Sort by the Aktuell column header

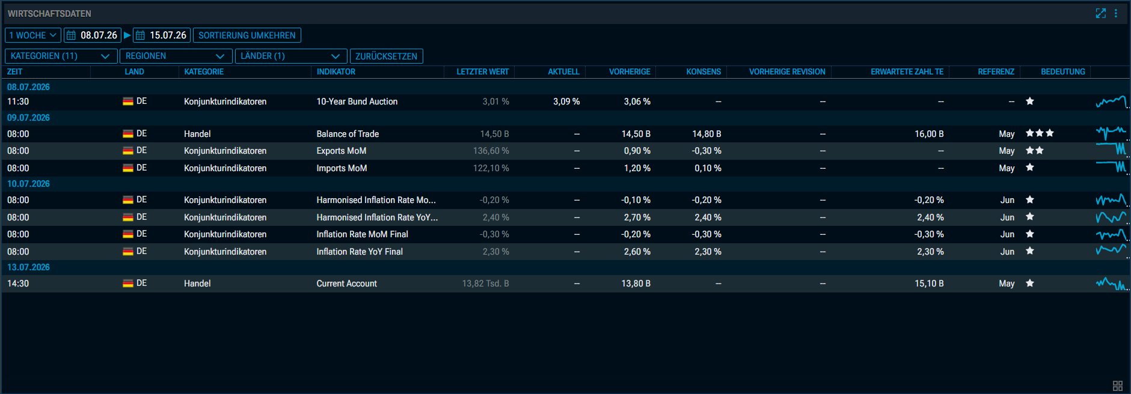(564, 71)
